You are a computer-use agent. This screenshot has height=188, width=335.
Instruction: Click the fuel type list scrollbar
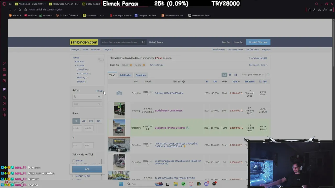click(102, 162)
